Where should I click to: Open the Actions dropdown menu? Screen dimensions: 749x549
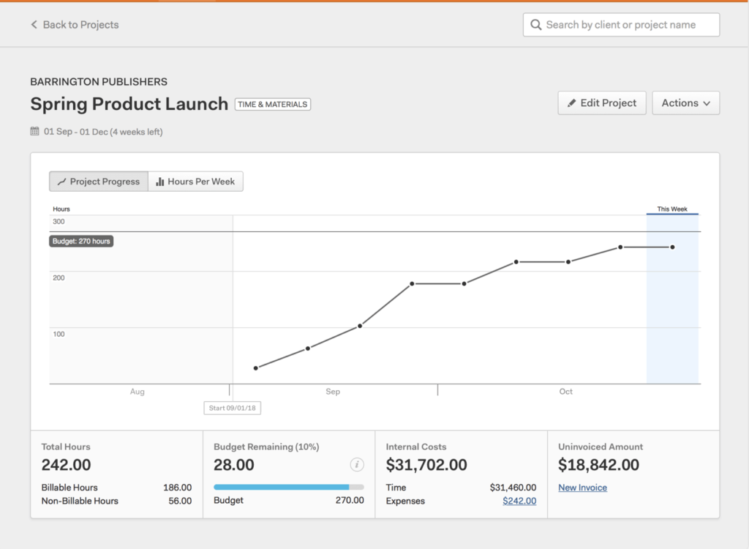click(x=685, y=102)
